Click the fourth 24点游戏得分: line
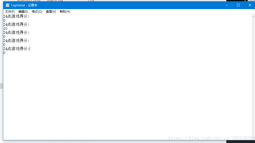 (16, 41)
